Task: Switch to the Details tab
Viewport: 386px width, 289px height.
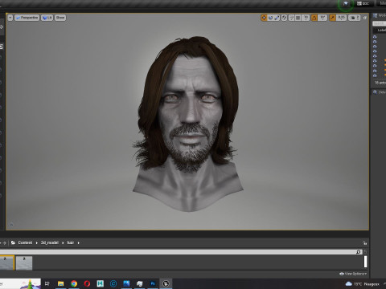Action: 380,92
